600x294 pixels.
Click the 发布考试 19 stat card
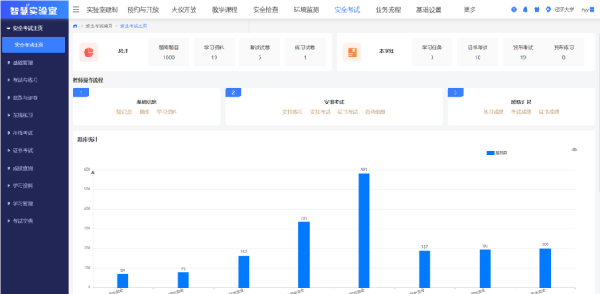pyautogui.click(x=523, y=53)
